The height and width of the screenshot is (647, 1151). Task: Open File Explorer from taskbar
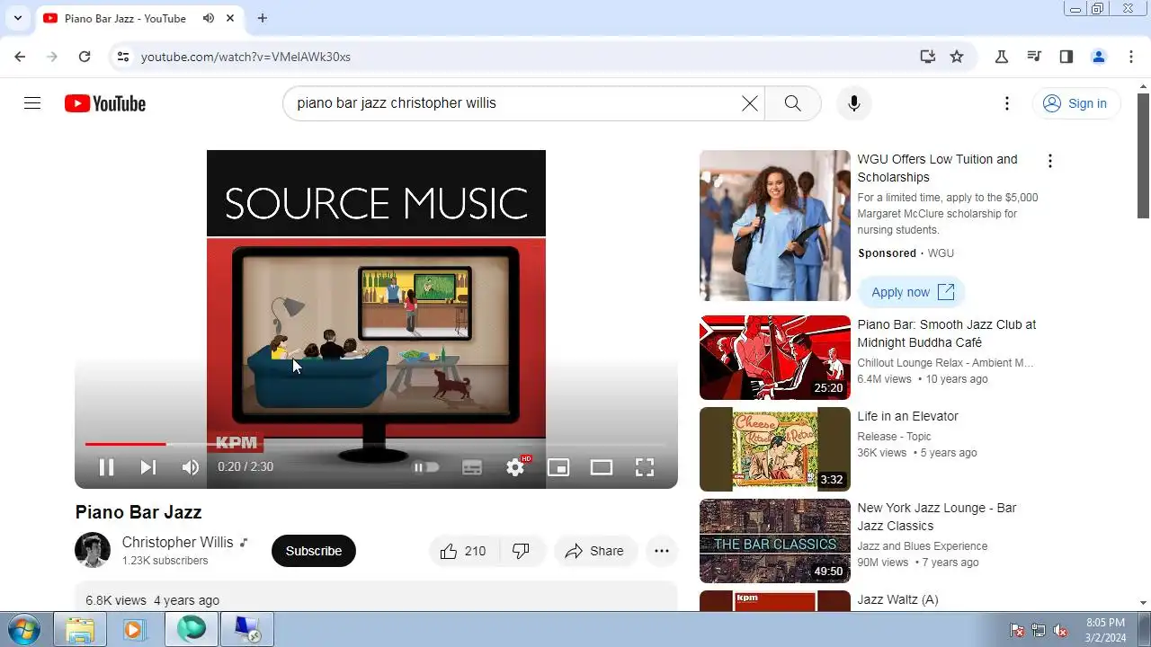(80, 630)
